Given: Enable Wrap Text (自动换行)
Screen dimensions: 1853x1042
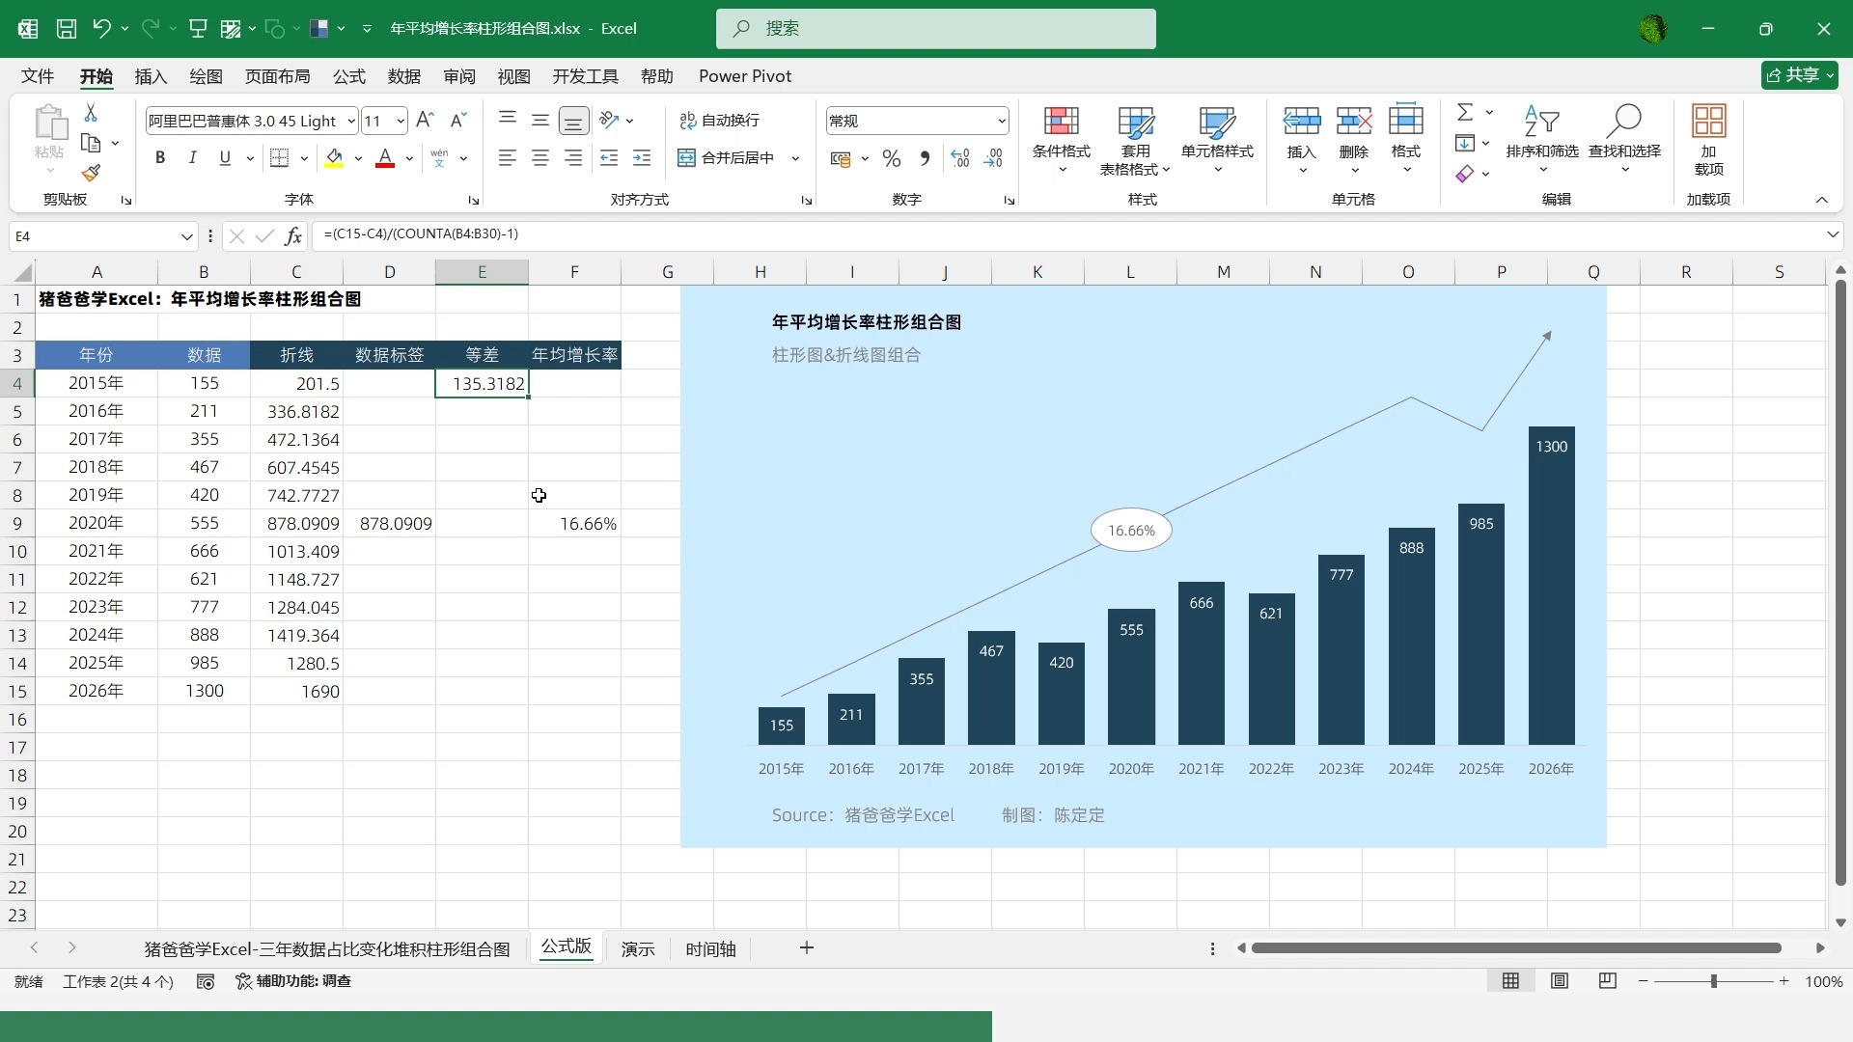Looking at the screenshot, I should (720, 121).
